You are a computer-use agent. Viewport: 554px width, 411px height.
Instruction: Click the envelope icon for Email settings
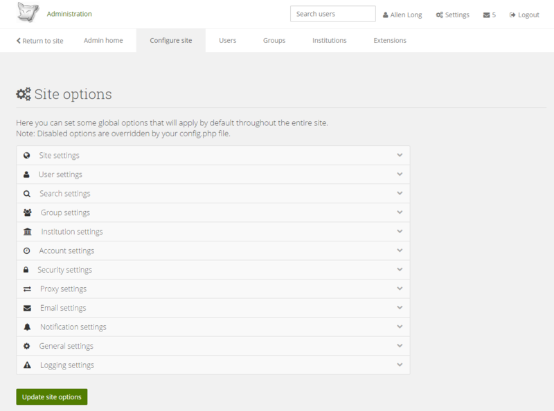[27, 308]
